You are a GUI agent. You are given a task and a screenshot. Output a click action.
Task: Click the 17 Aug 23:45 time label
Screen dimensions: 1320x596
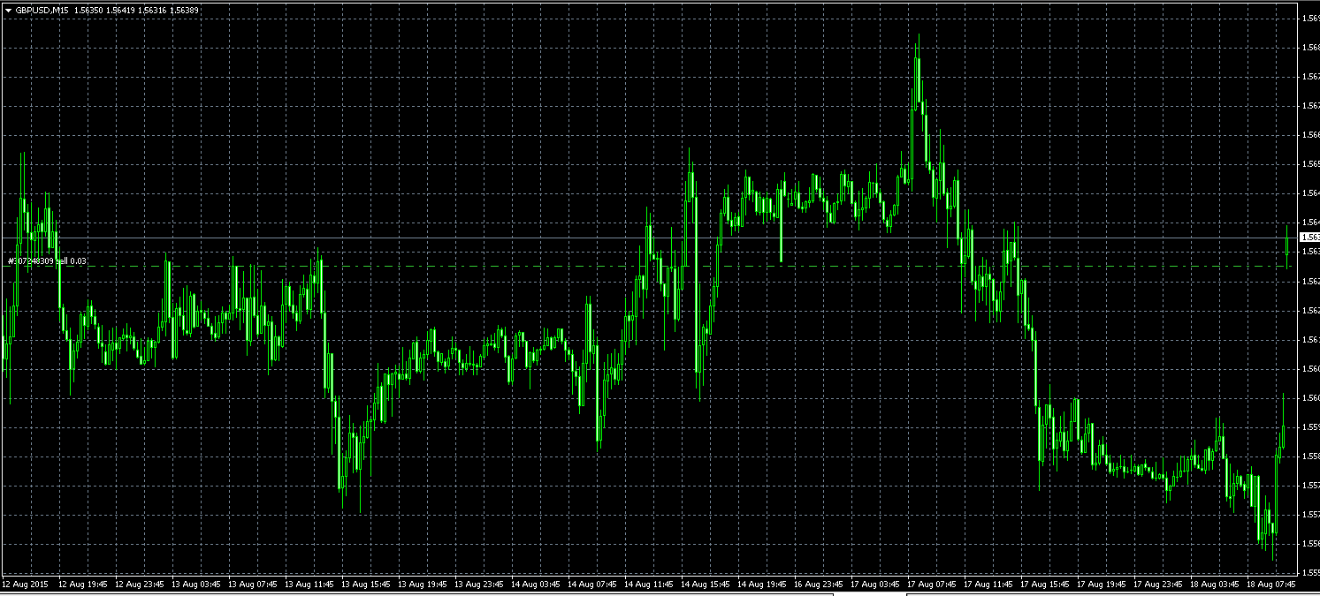1158,585
